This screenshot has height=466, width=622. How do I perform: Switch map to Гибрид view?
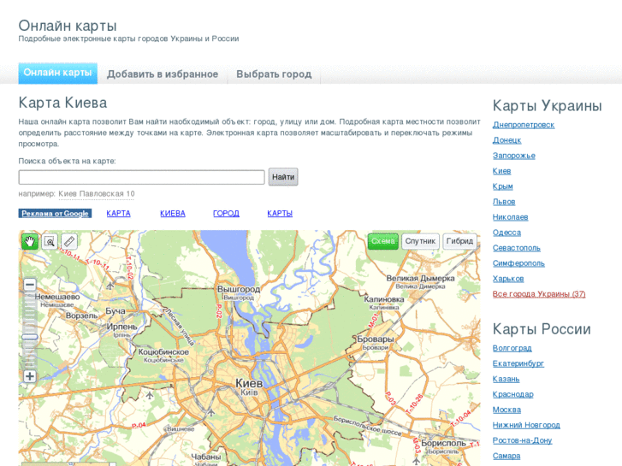459,241
